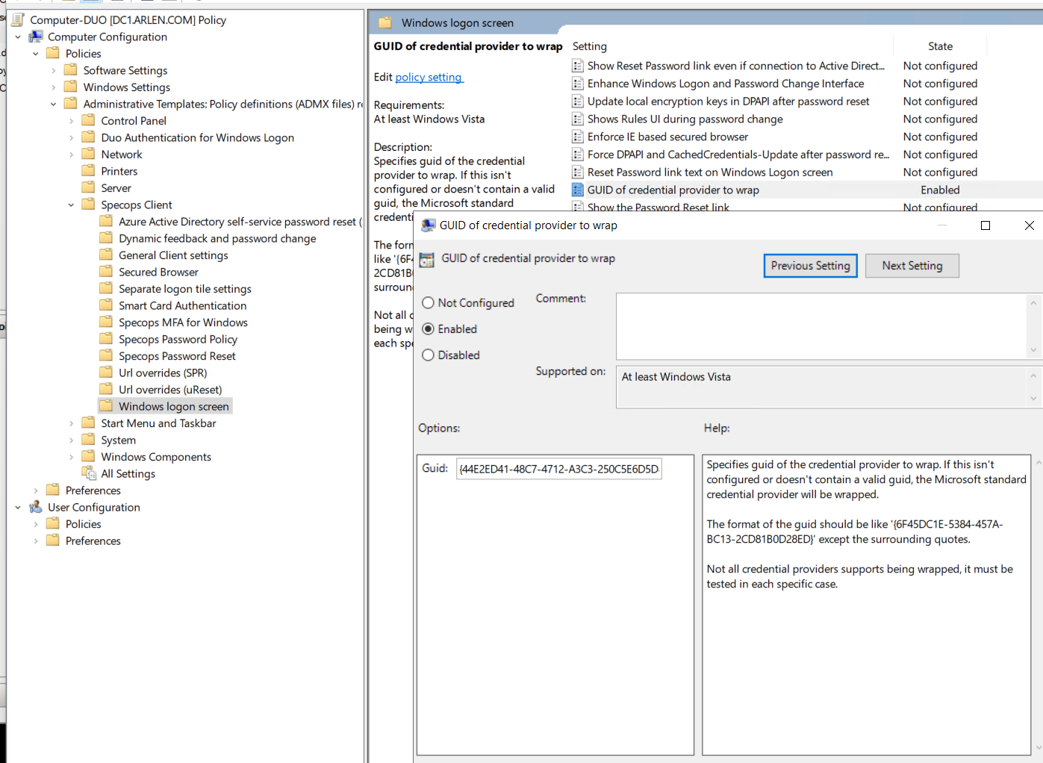Click in the Comment text box

(x=821, y=326)
